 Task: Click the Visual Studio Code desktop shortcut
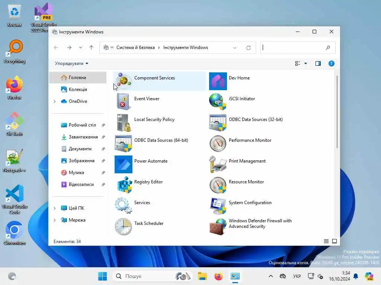click(15, 199)
